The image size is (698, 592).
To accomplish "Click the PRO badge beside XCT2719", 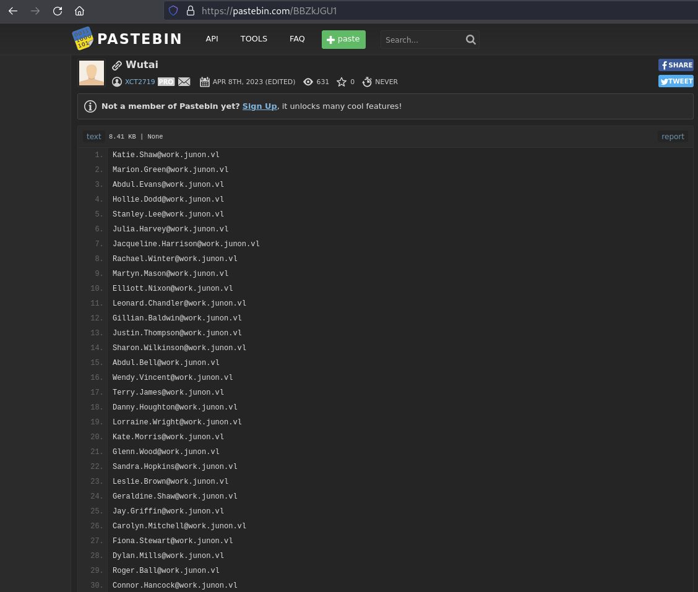I will tap(166, 82).
